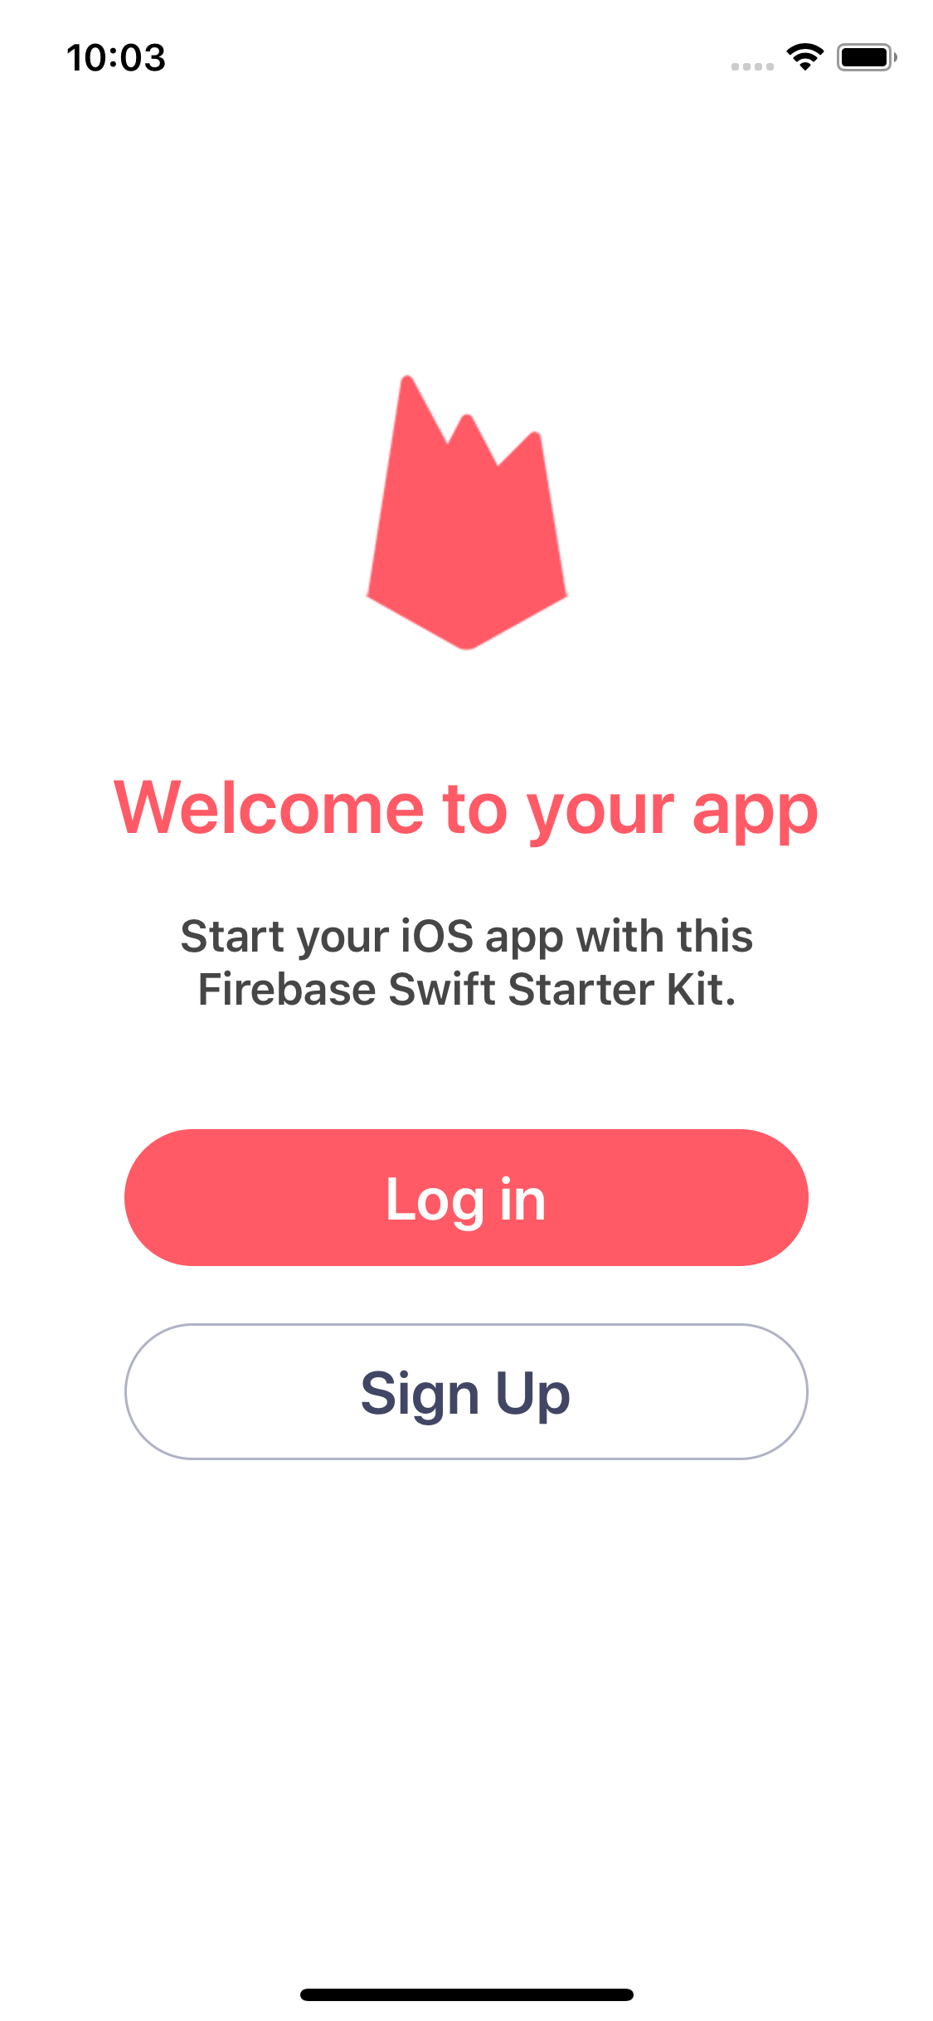Click the 'Welcome to your app' heading
Image resolution: width=933 pixels, height=2021 pixels.
[x=466, y=809]
